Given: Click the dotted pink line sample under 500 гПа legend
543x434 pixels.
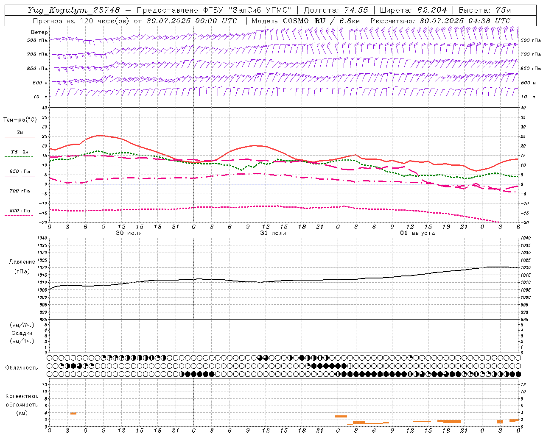Looking at the screenshot, I should pyautogui.click(x=19, y=216).
